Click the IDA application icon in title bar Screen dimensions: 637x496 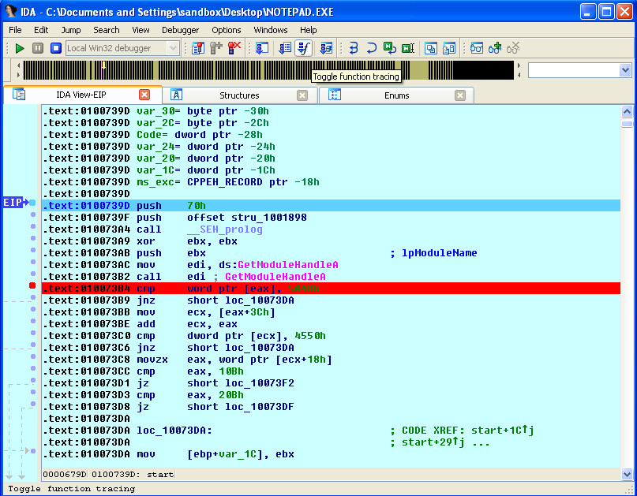point(9,11)
